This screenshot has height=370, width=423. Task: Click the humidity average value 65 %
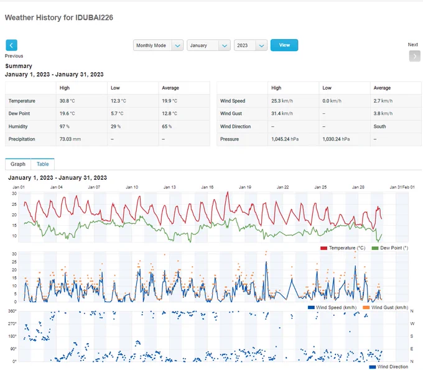coord(167,126)
